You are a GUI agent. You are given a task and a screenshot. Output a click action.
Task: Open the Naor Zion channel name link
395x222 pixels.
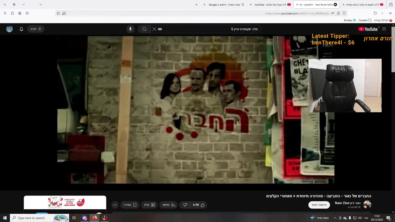(x=347, y=203)
